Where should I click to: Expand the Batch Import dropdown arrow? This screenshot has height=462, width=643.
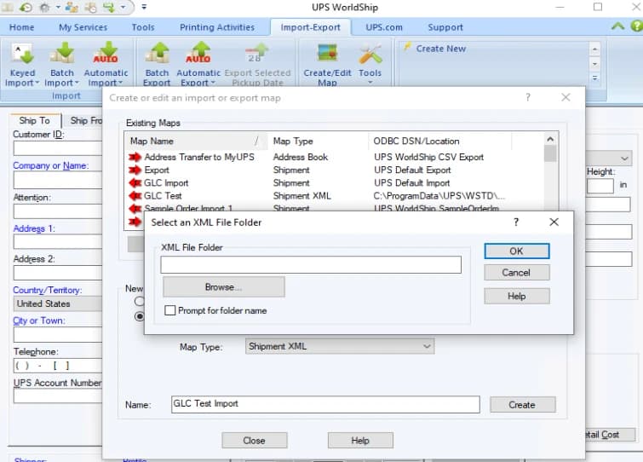(77, 83)
